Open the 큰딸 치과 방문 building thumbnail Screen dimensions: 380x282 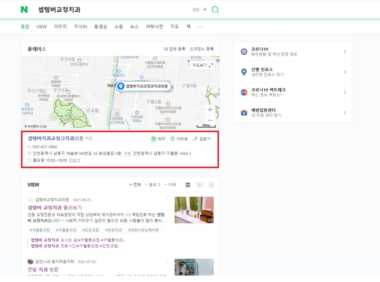coord(194,267)
